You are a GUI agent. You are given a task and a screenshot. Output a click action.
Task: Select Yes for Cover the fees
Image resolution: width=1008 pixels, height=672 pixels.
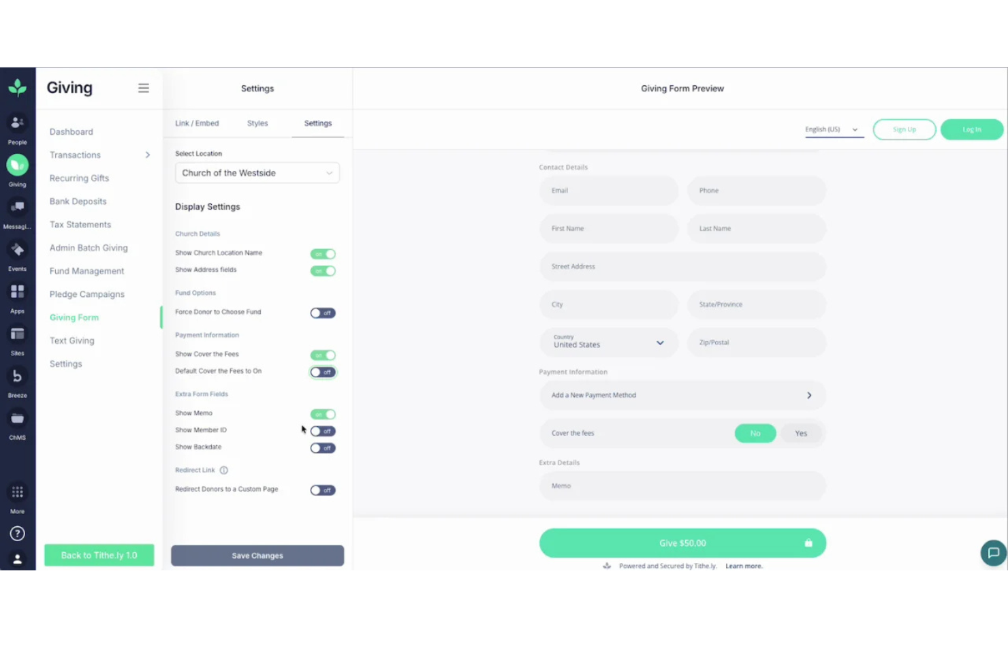pyautogui.click(x=800, y=433)
